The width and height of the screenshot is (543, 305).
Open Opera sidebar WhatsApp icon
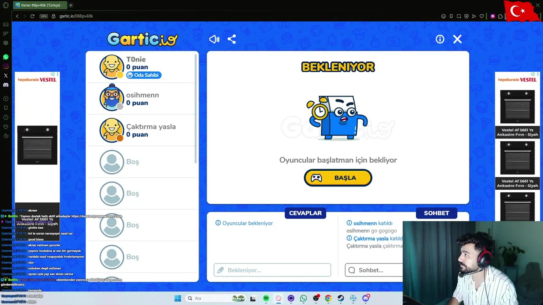click(x=6, y=57)
